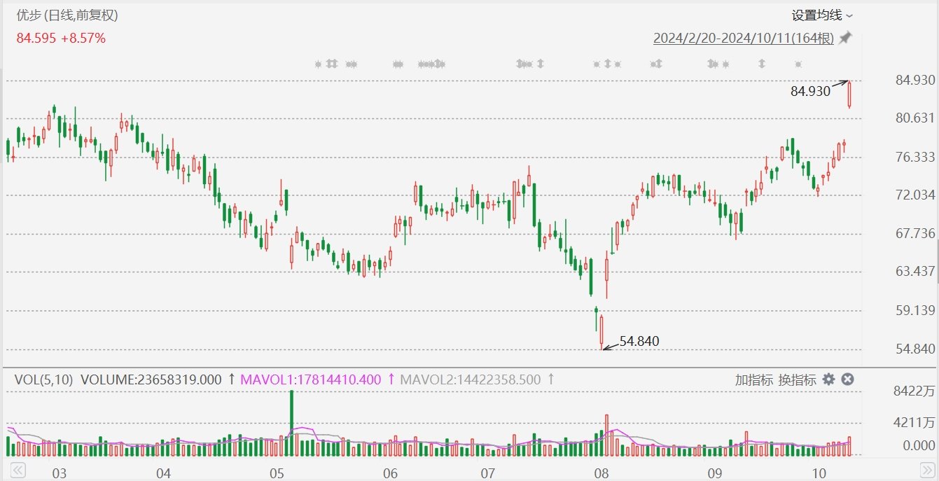Open the indicator settings gear icon

(829, 379)
